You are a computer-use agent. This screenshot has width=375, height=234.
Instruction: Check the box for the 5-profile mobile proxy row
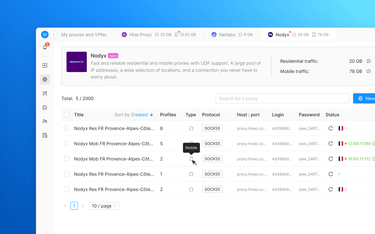pyautogui.click(x=67, y=144)
